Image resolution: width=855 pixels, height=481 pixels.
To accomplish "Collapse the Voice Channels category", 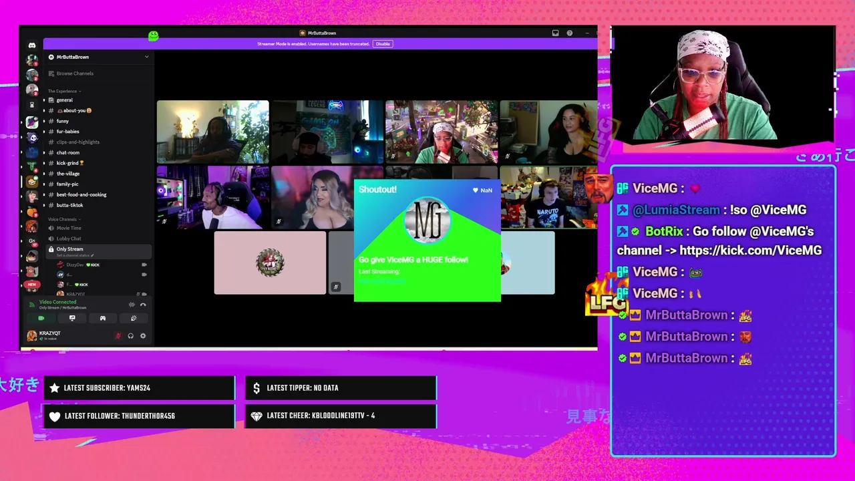I will pyautogui.click(x=64, y=219).
